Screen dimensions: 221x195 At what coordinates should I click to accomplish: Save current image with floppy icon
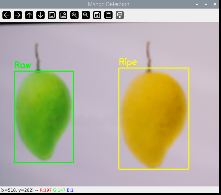(x=97, y=15)
